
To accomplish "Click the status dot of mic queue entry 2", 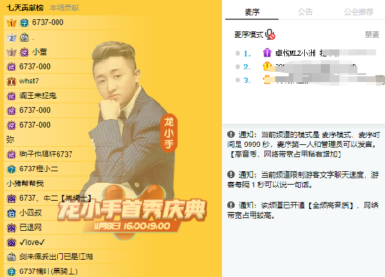I will (237, 67).
